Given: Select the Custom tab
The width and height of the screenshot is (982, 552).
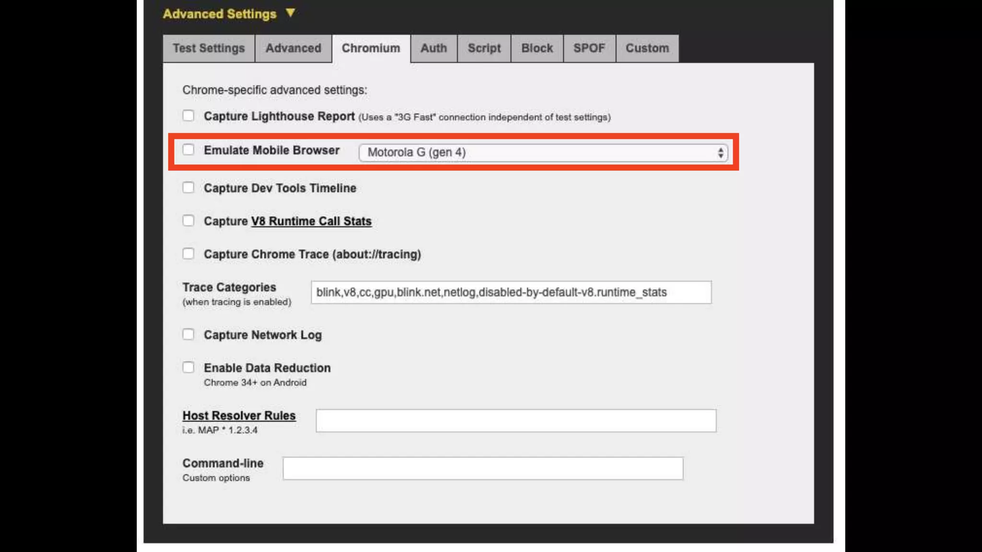Looking at the screenshot, I should pos(647,48).
